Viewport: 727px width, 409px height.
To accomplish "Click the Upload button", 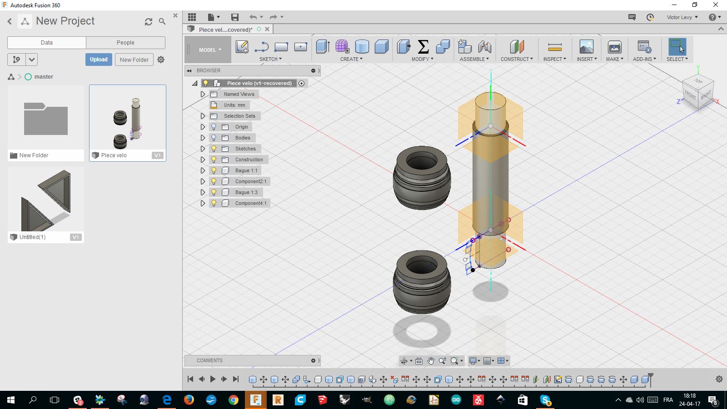I will click(x=99, y=60).
